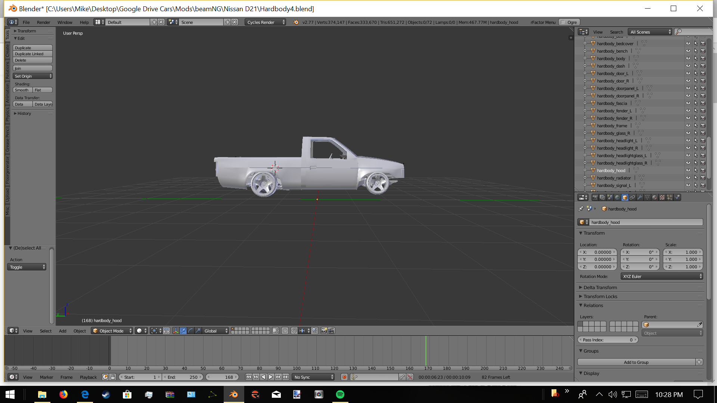717x403 pixels.
Task: Open the Cycles Render engine dropdown
Action: [x=266, y=22]
